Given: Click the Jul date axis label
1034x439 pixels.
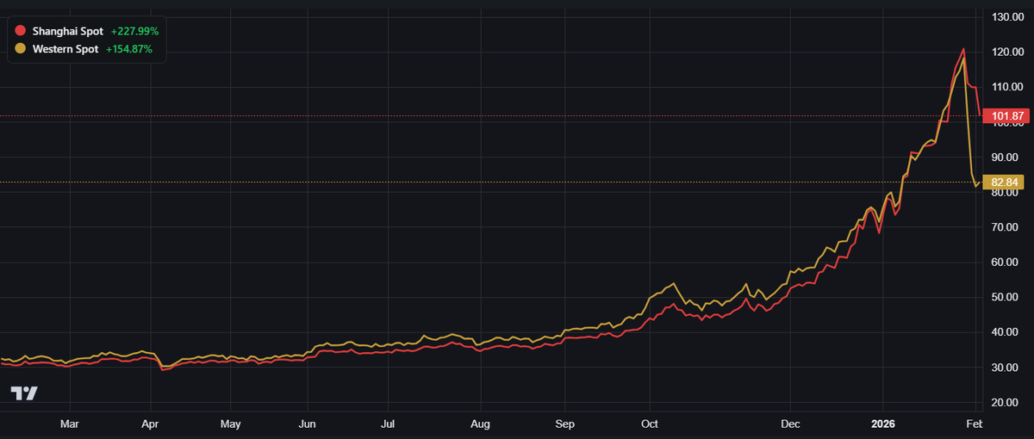Looking at the screenshot, I should [388, 424].
